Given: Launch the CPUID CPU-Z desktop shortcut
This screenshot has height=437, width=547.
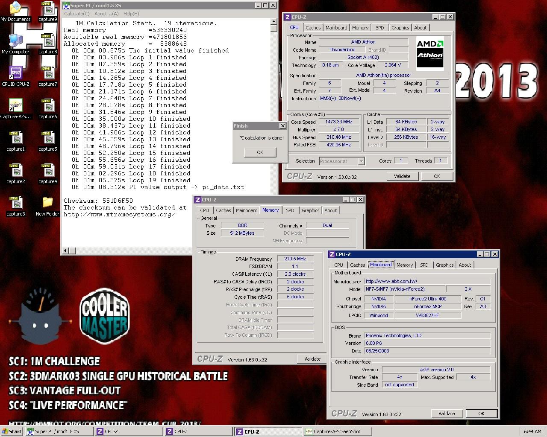Looking at the screenshot, I should [x=15, y=76].
